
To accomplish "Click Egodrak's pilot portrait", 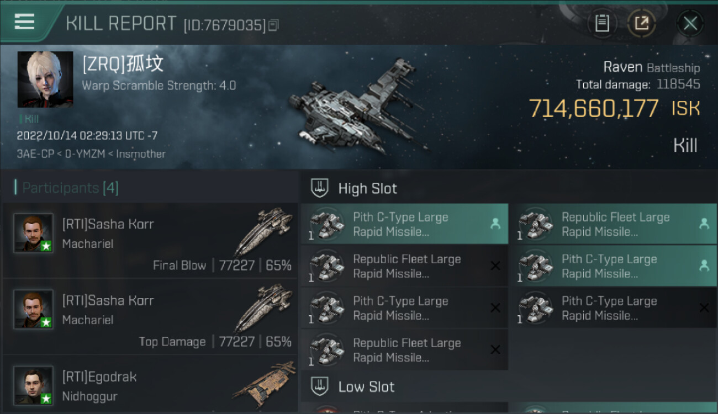I will click(34, 385).
